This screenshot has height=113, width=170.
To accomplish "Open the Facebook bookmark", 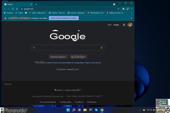I will click(8, 13).
